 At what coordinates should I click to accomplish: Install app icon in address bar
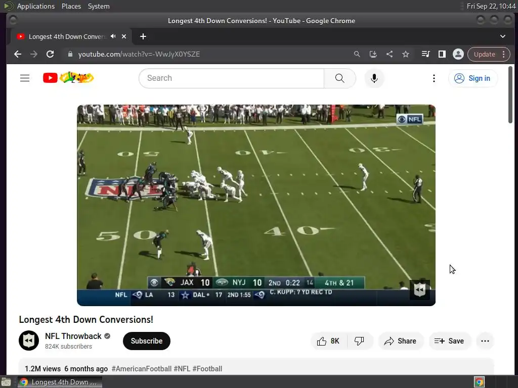click(373, 54)
